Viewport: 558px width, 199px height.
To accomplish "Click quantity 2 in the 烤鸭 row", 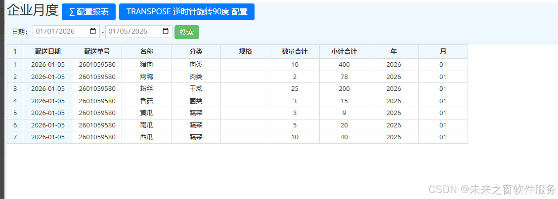I will point(295,77).
